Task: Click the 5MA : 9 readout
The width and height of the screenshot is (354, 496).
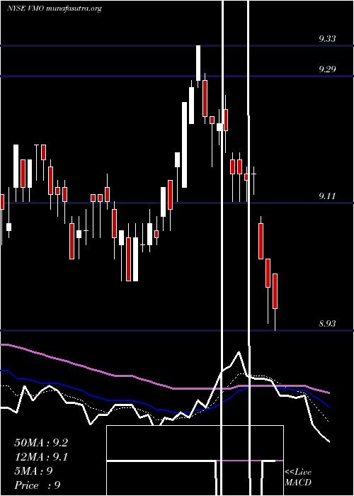Action: [x=33, y=471]
